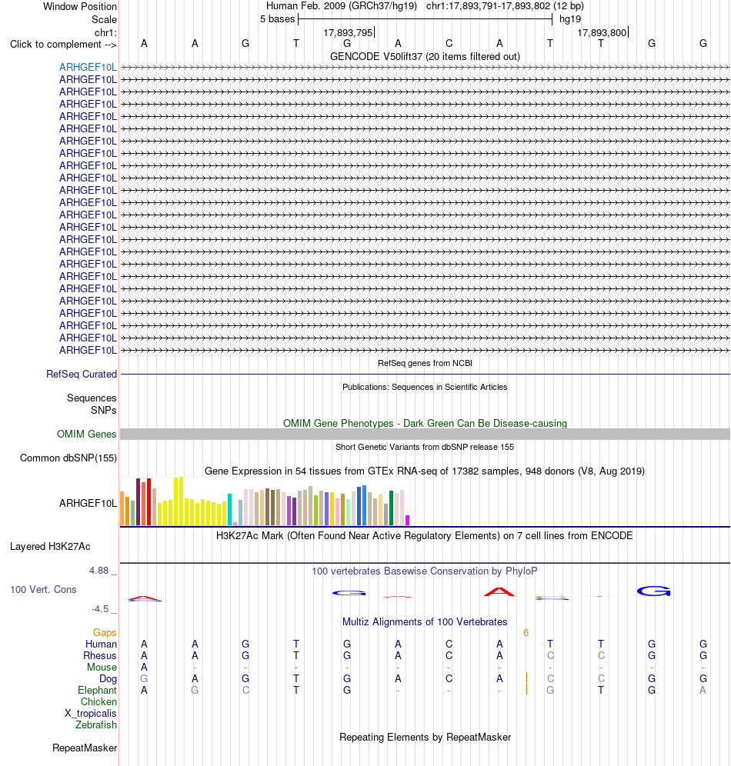The width and height of the screenshot is (731, 766).
Task: Click the orange Gaps row label
Action: 105,633
